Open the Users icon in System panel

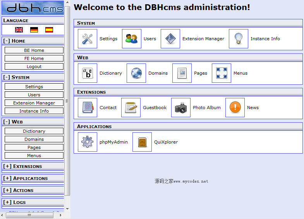click(x=132, y=39)
